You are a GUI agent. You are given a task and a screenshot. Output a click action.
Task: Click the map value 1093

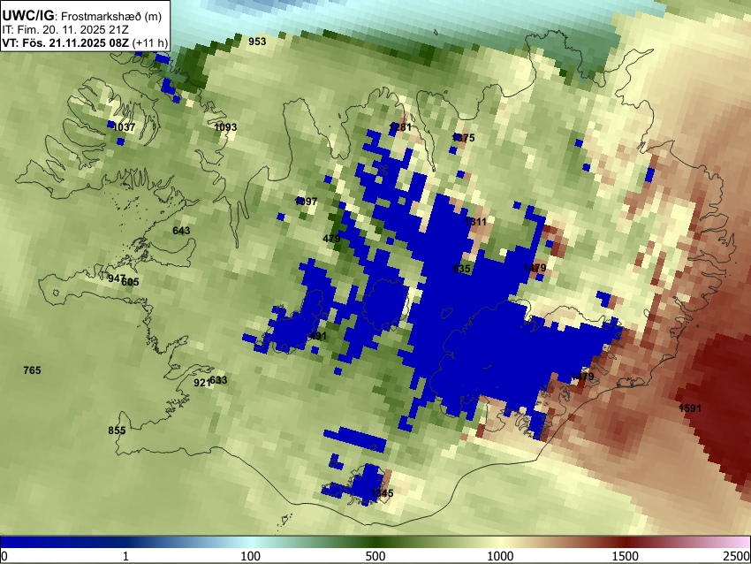pyautogui.click(x=225, y=127)
